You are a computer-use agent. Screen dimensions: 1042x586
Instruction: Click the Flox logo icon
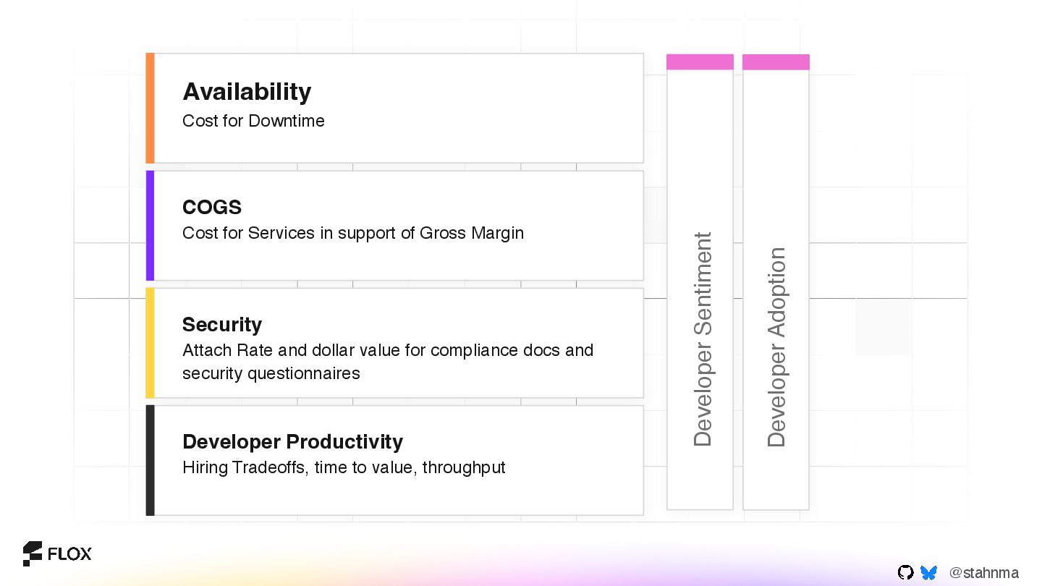[33, 553]
